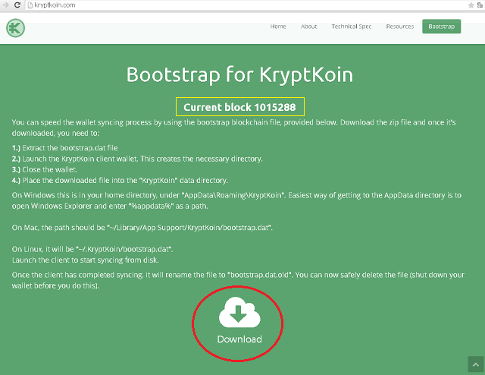
Task: Open the Home menu item
Action: (278, 27)
